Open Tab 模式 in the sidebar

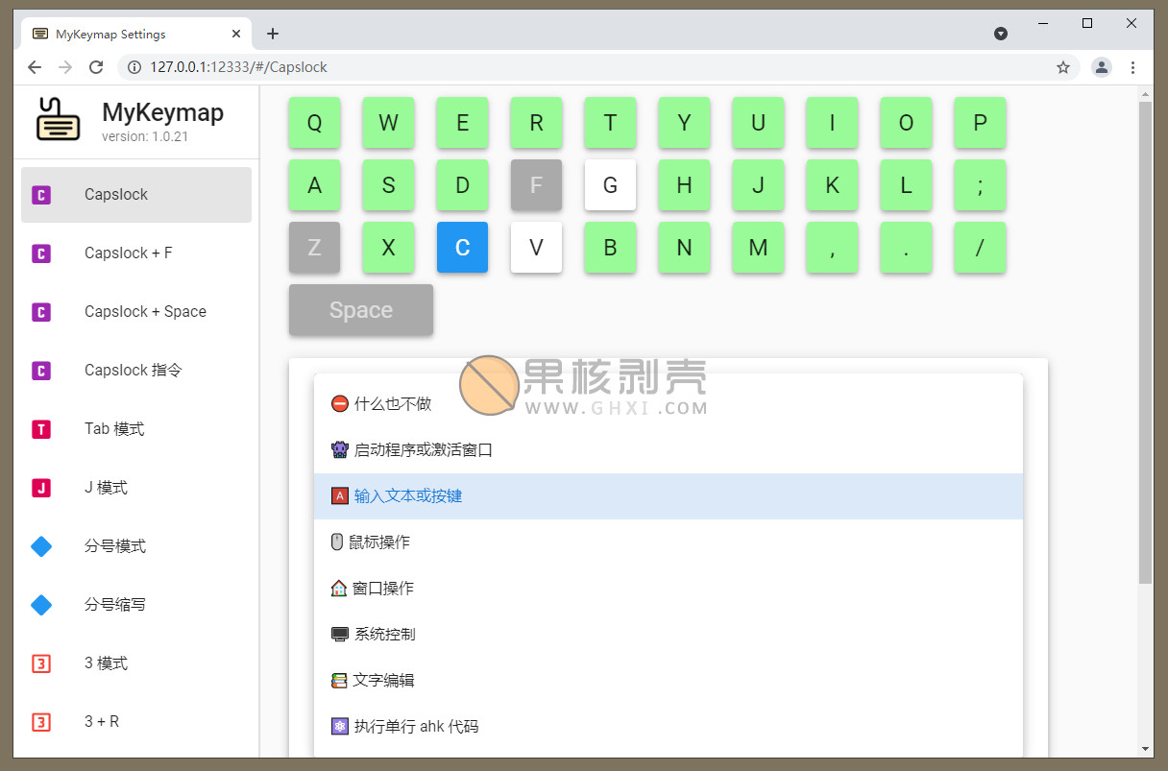coord(113,428)
